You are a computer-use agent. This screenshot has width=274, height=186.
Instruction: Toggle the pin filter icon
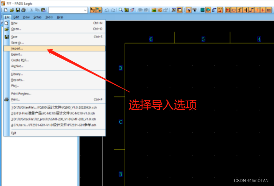tap(246, 10)
